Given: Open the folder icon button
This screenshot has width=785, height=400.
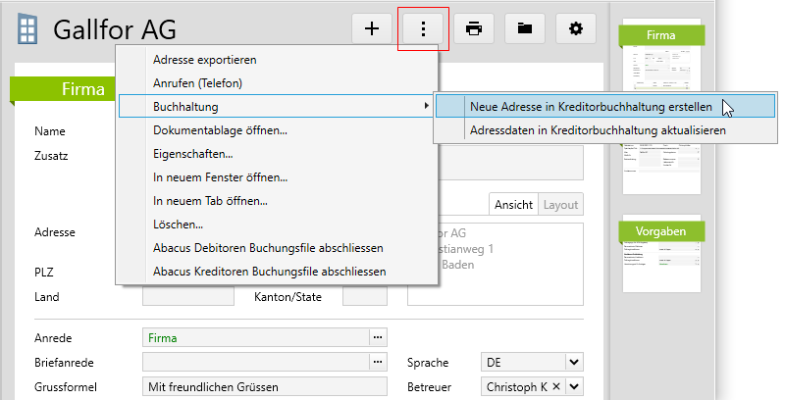Looking at the screenshot, I should click(525, 28).
